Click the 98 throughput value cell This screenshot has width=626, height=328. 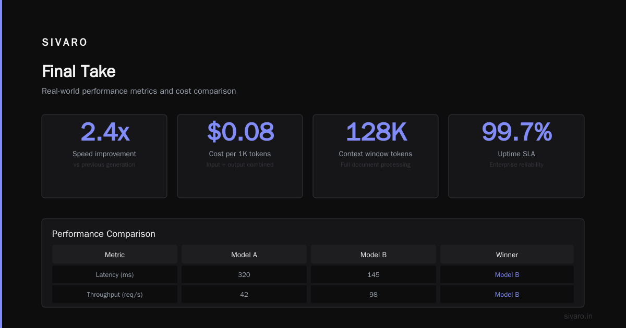point(374,294)
